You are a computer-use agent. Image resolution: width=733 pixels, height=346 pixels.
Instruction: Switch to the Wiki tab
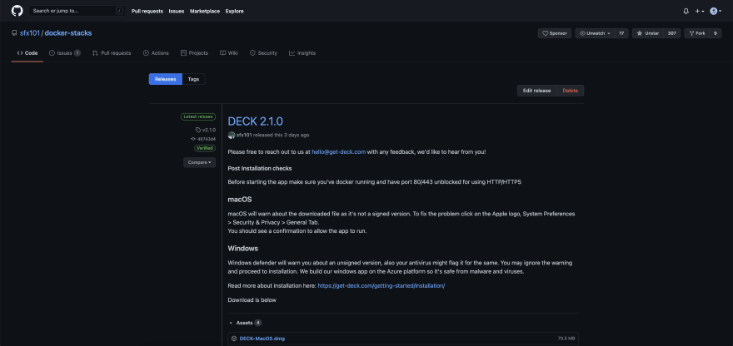229,53
